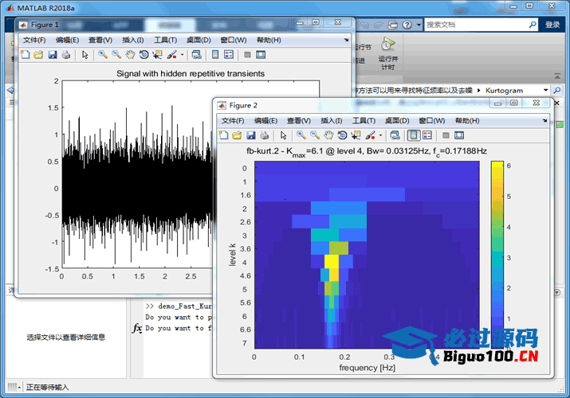Show plot tools and dock in Figure 2
This screenshot has height=398, width=570.
tap(459, 135)
